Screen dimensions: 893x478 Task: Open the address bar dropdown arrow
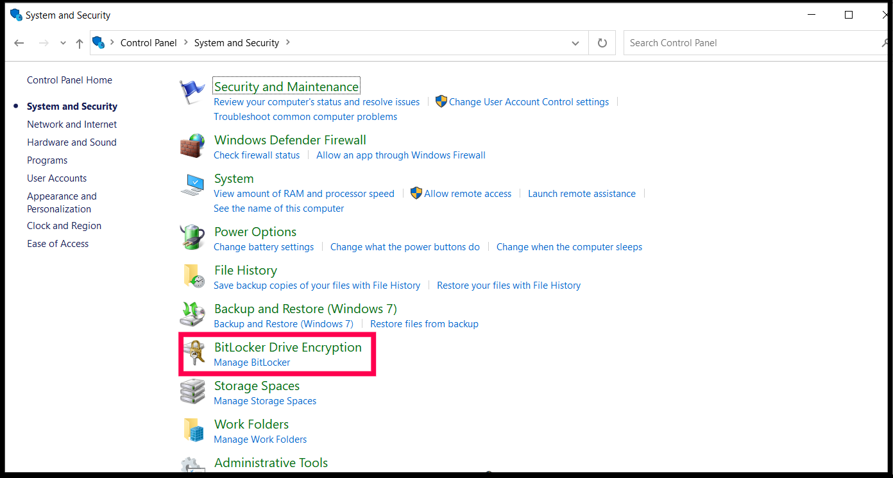pyautogui.click(x=575, y=42)
